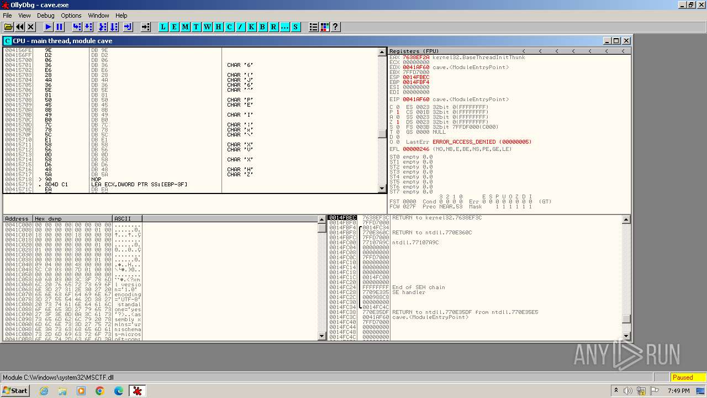
Task: Show Threads with T button
Action: [196, 27]
